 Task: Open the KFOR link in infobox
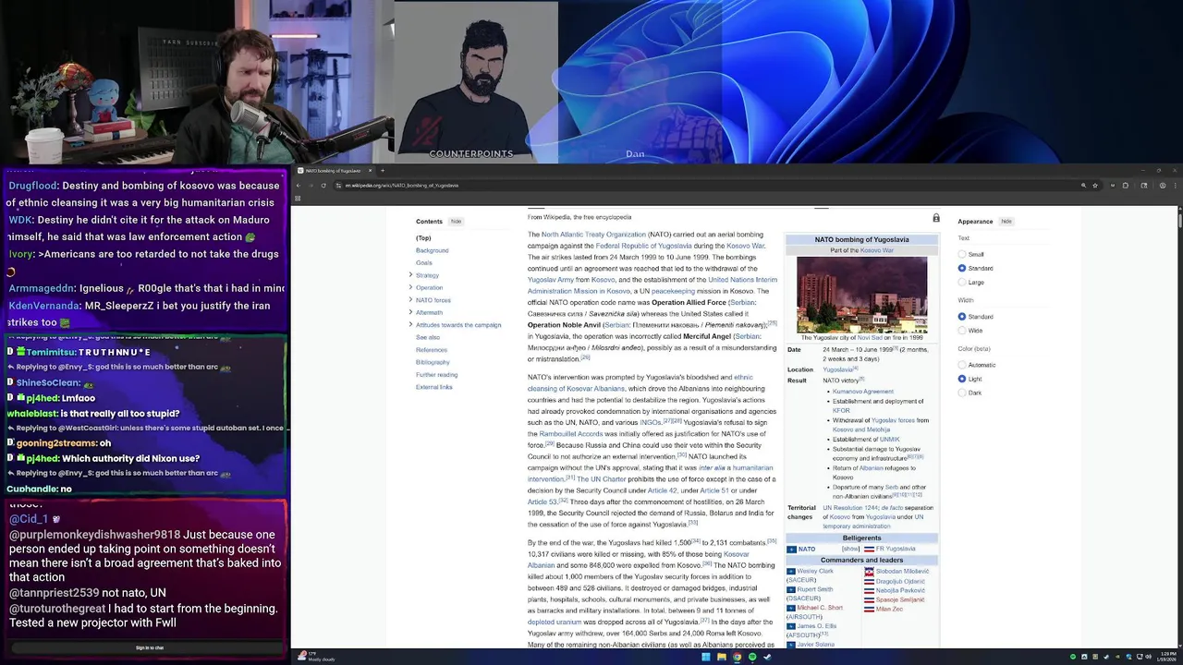[841, 410]
